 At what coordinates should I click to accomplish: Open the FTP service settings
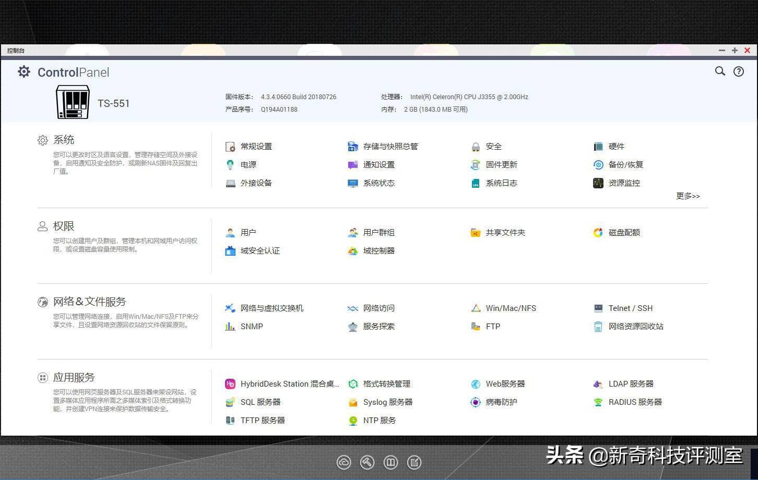pyautogui.click(x=493, y=326)
